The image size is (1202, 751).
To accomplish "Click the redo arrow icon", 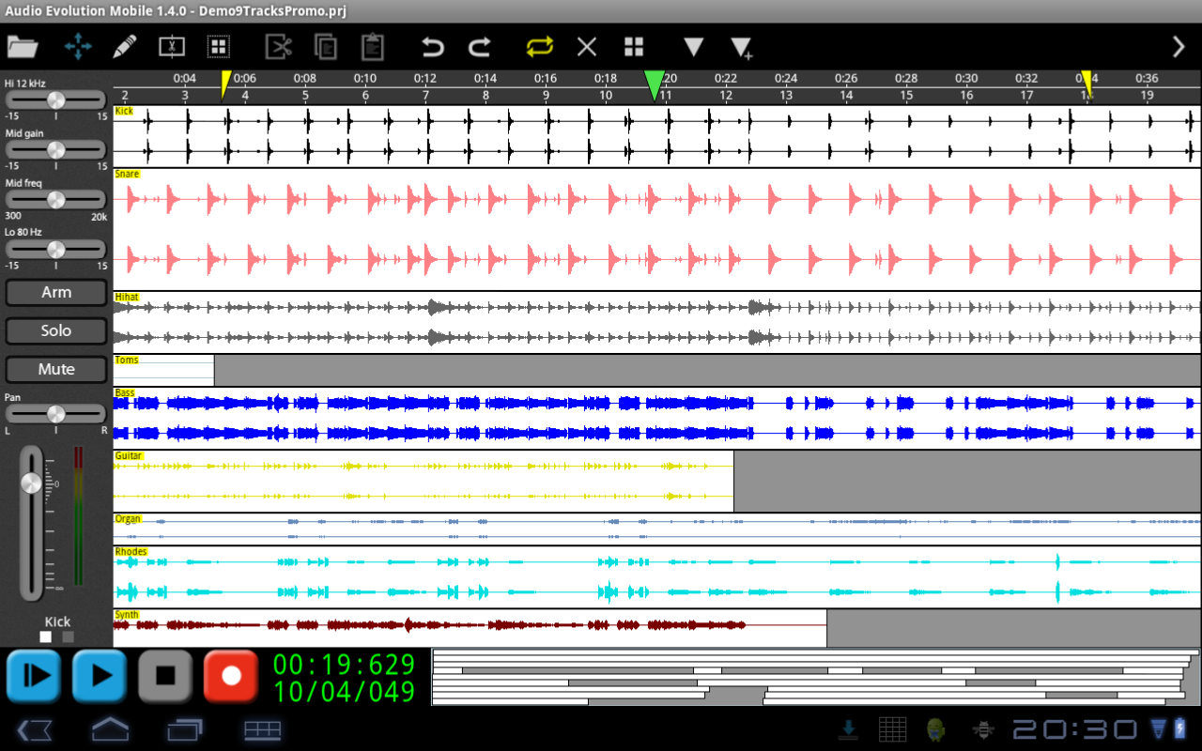I will coord(480,47).
